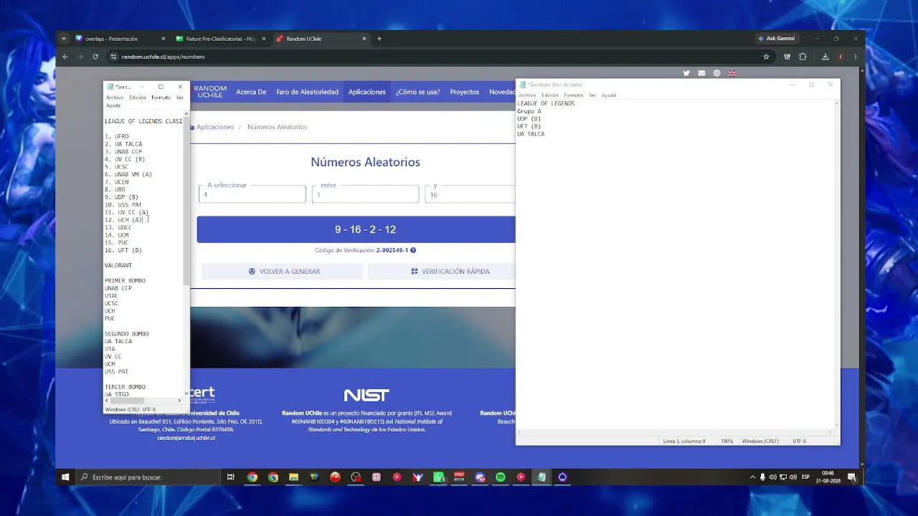
Task: View site information icon in address bar
Action: point(113,57)
